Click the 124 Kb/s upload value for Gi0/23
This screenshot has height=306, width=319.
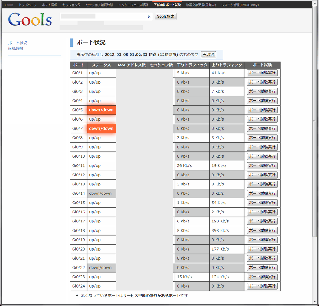pos(220,277)
